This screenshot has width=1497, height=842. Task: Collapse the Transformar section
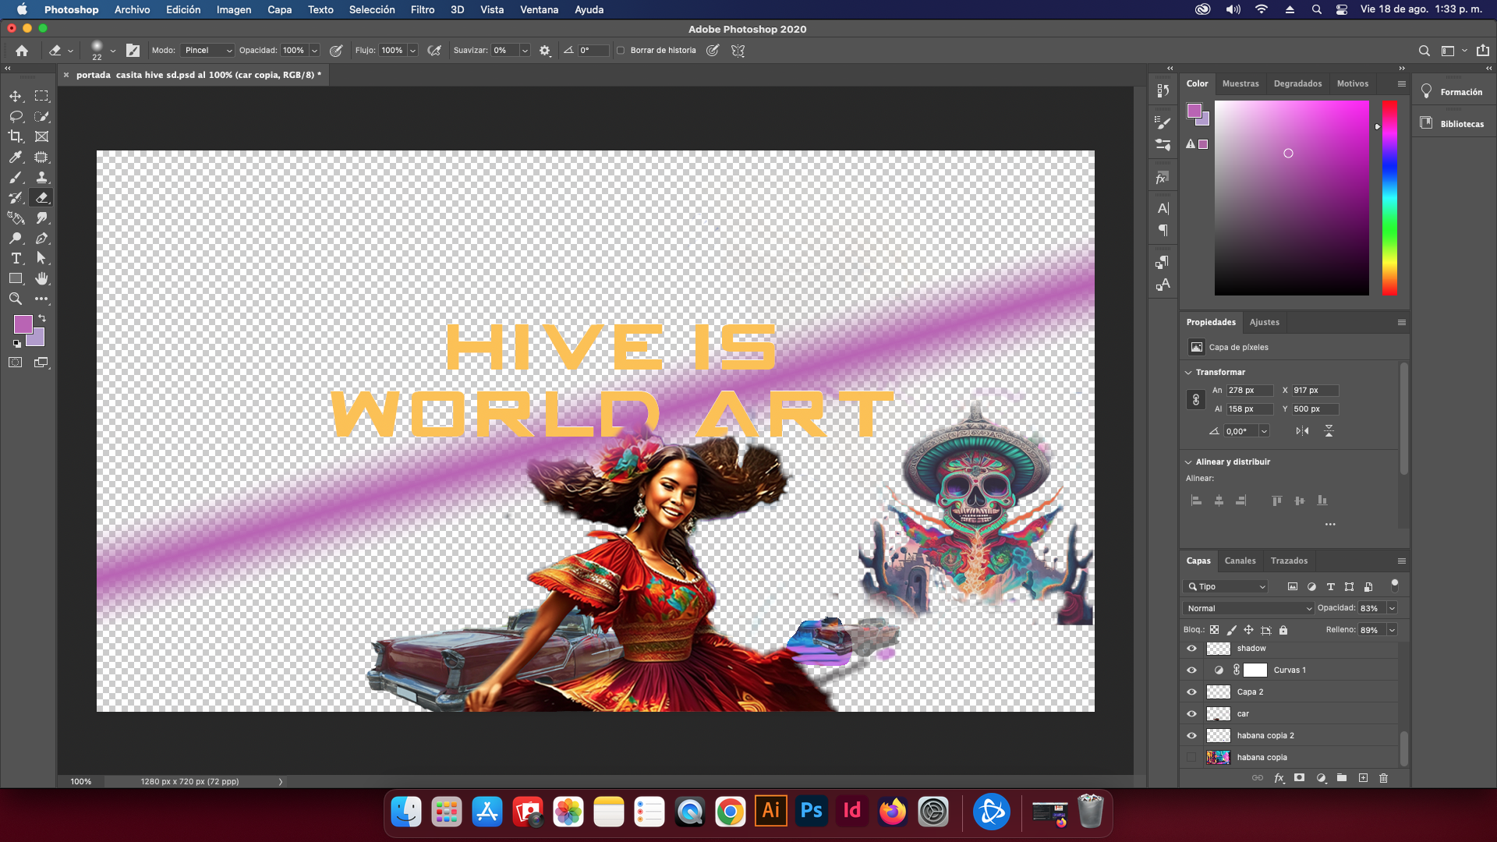pyautogui.click(x=1188, y=373)
